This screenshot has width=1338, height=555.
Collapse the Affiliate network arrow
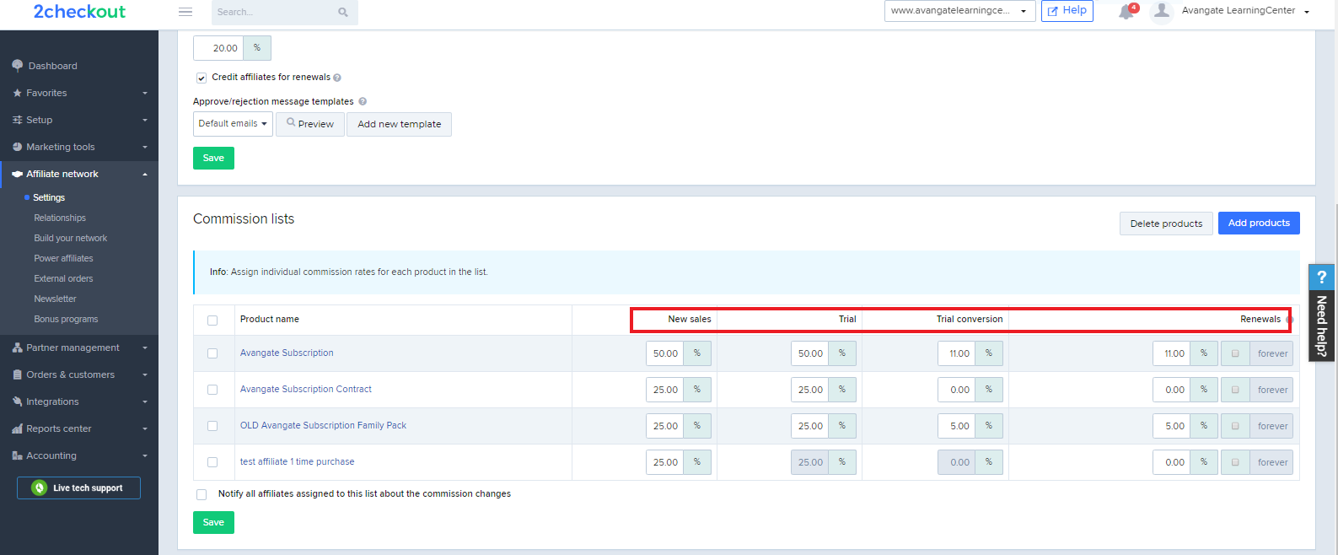[x=145, y=174]
